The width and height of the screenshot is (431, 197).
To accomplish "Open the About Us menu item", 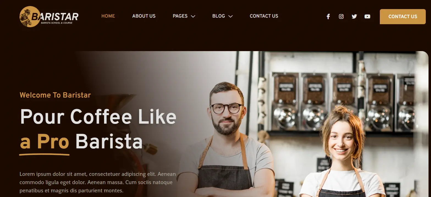I will pyautogui.click(x=144, y=16).
